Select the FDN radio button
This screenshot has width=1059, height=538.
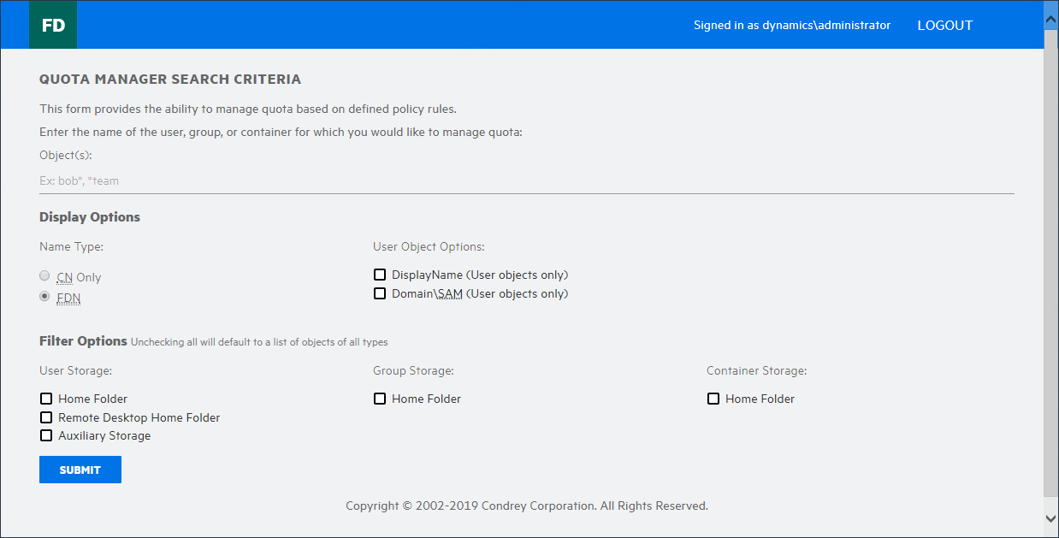(x=45, y=297)
